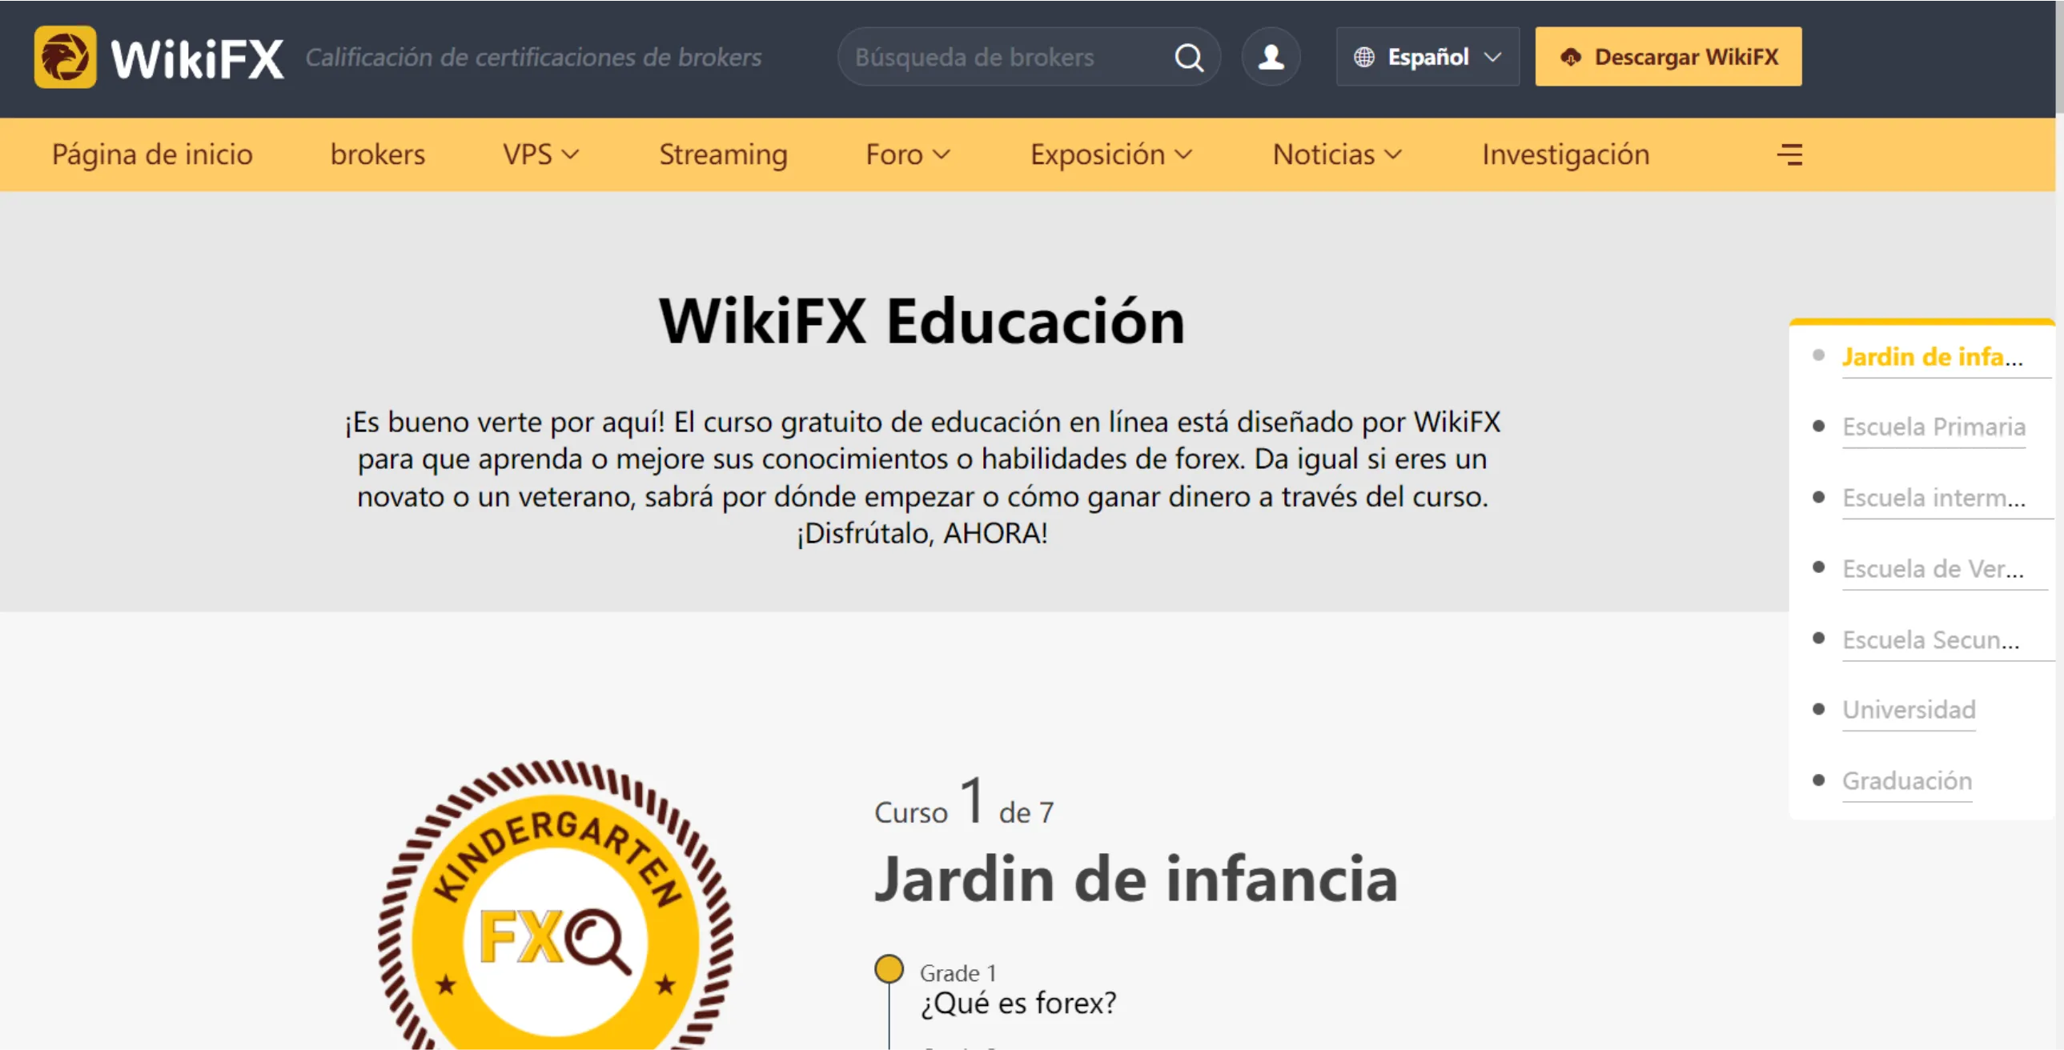Click the globe language icon
The height and width of the screenshot is (1050, 2064).
[1363, 57]
